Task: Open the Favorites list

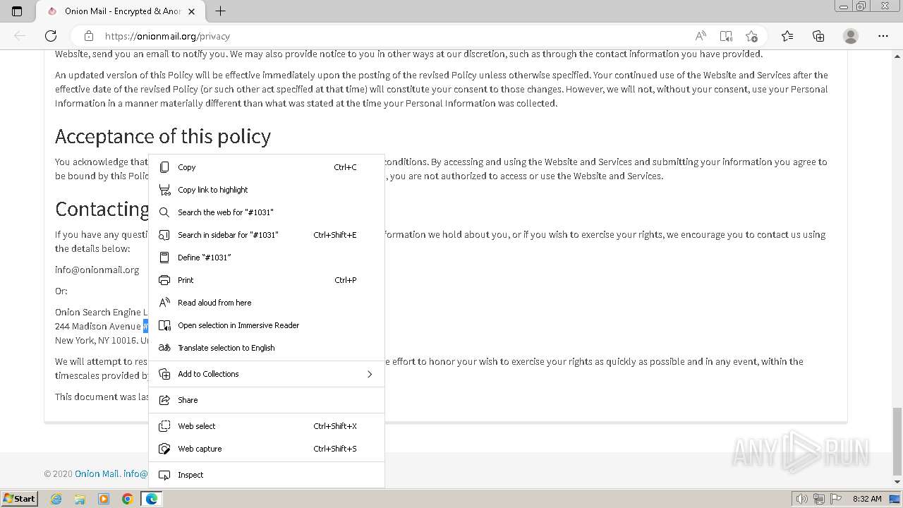Action: point(787,36)
